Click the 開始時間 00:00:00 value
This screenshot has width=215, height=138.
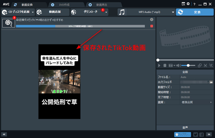click(x=185, y=92)
